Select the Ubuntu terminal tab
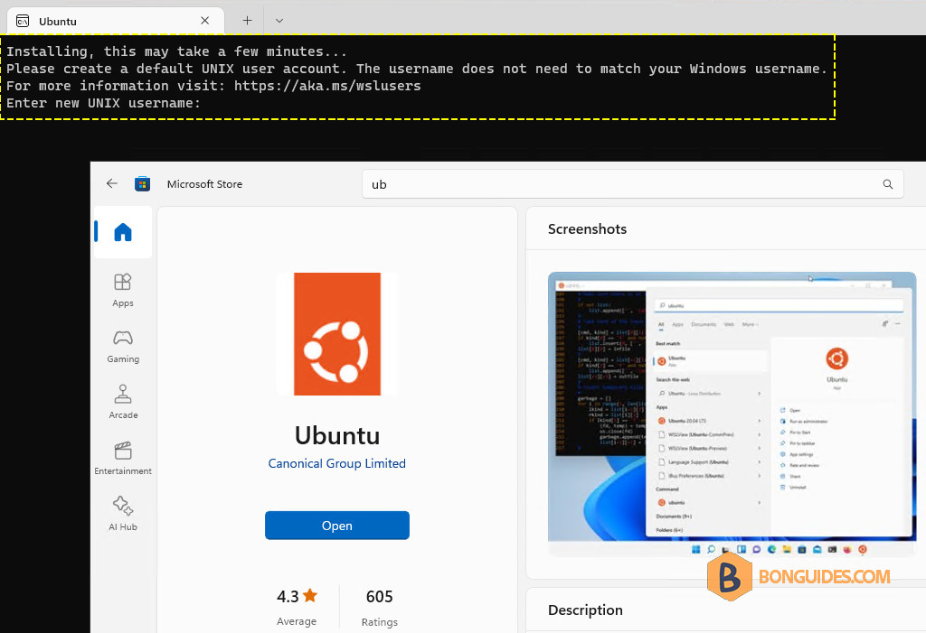926x633 pixels. (116, 21)
